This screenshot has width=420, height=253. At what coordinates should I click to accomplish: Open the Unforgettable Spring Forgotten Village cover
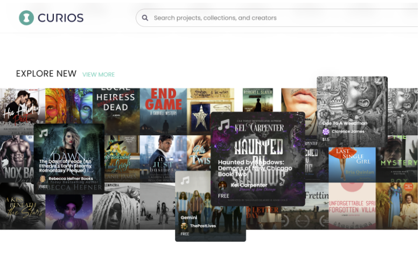(352, 206)
